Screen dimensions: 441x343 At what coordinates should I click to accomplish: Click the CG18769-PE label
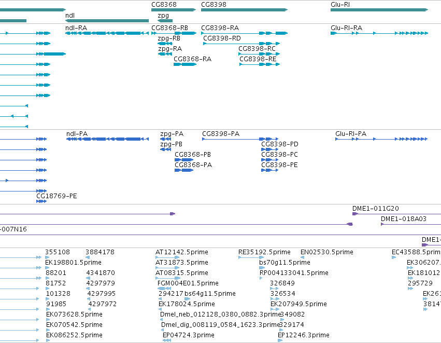click(x=56, y=196)
